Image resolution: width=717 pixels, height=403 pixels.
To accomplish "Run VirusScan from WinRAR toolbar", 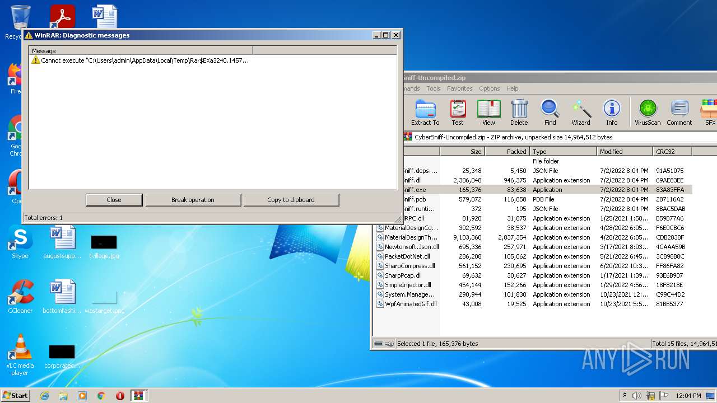I will 648,112.
